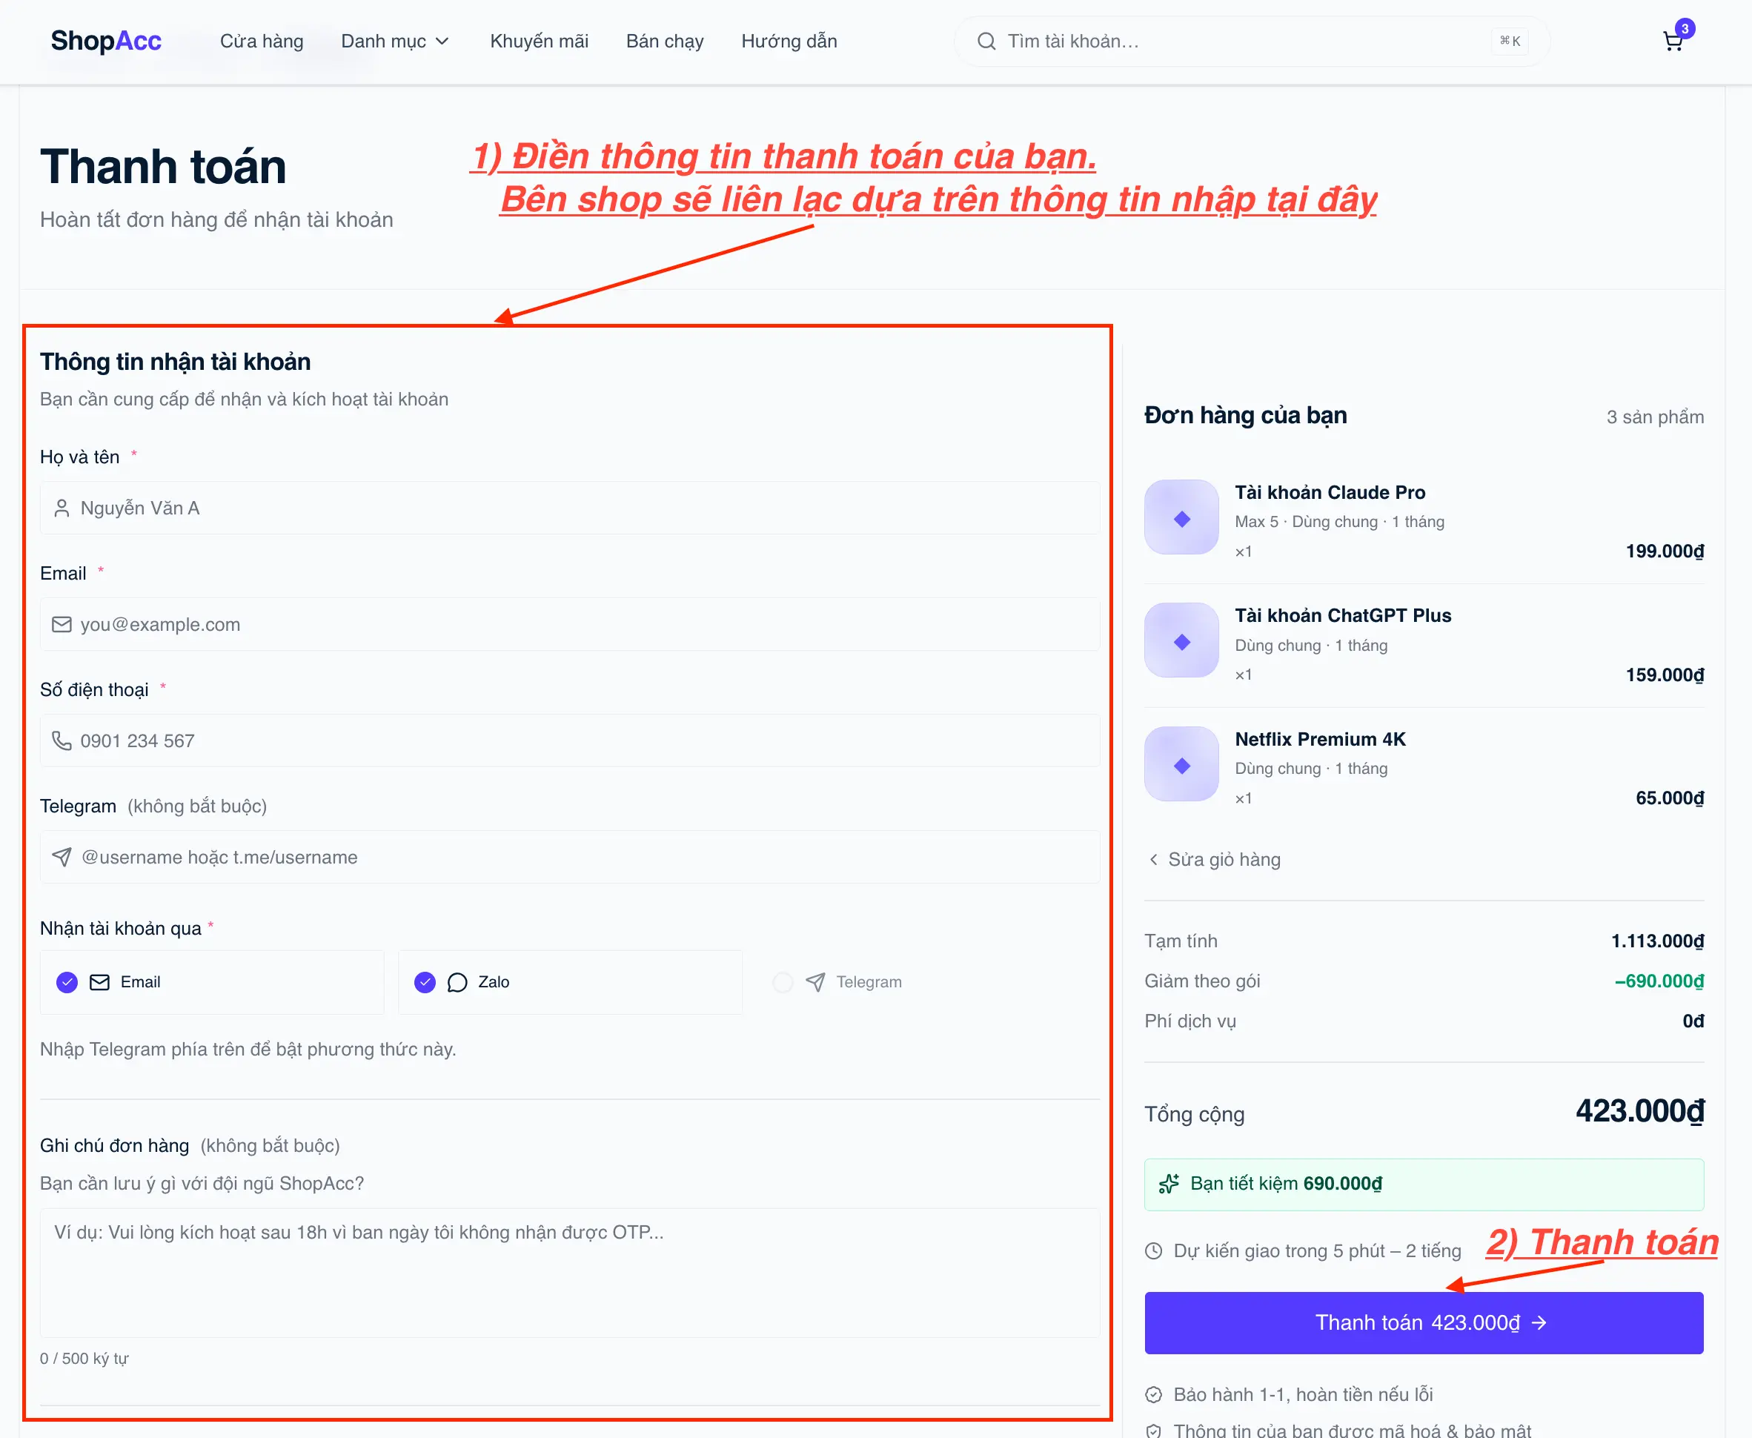Click the Tạm tính 1.113.000₫ value
This screenshot has width=1752, height=1438.
1657,942
